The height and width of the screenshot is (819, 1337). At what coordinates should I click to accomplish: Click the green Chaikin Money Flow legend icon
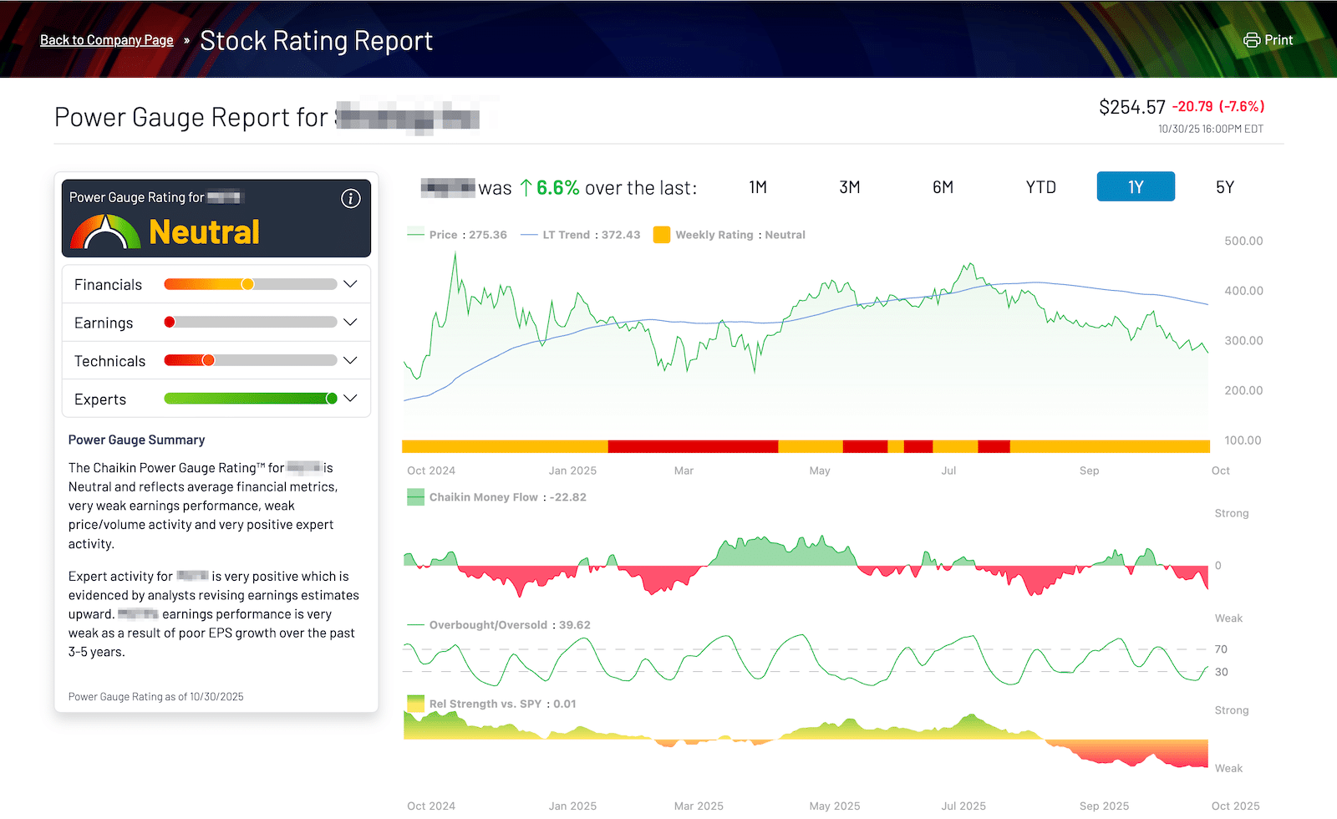tap(415, 497)
